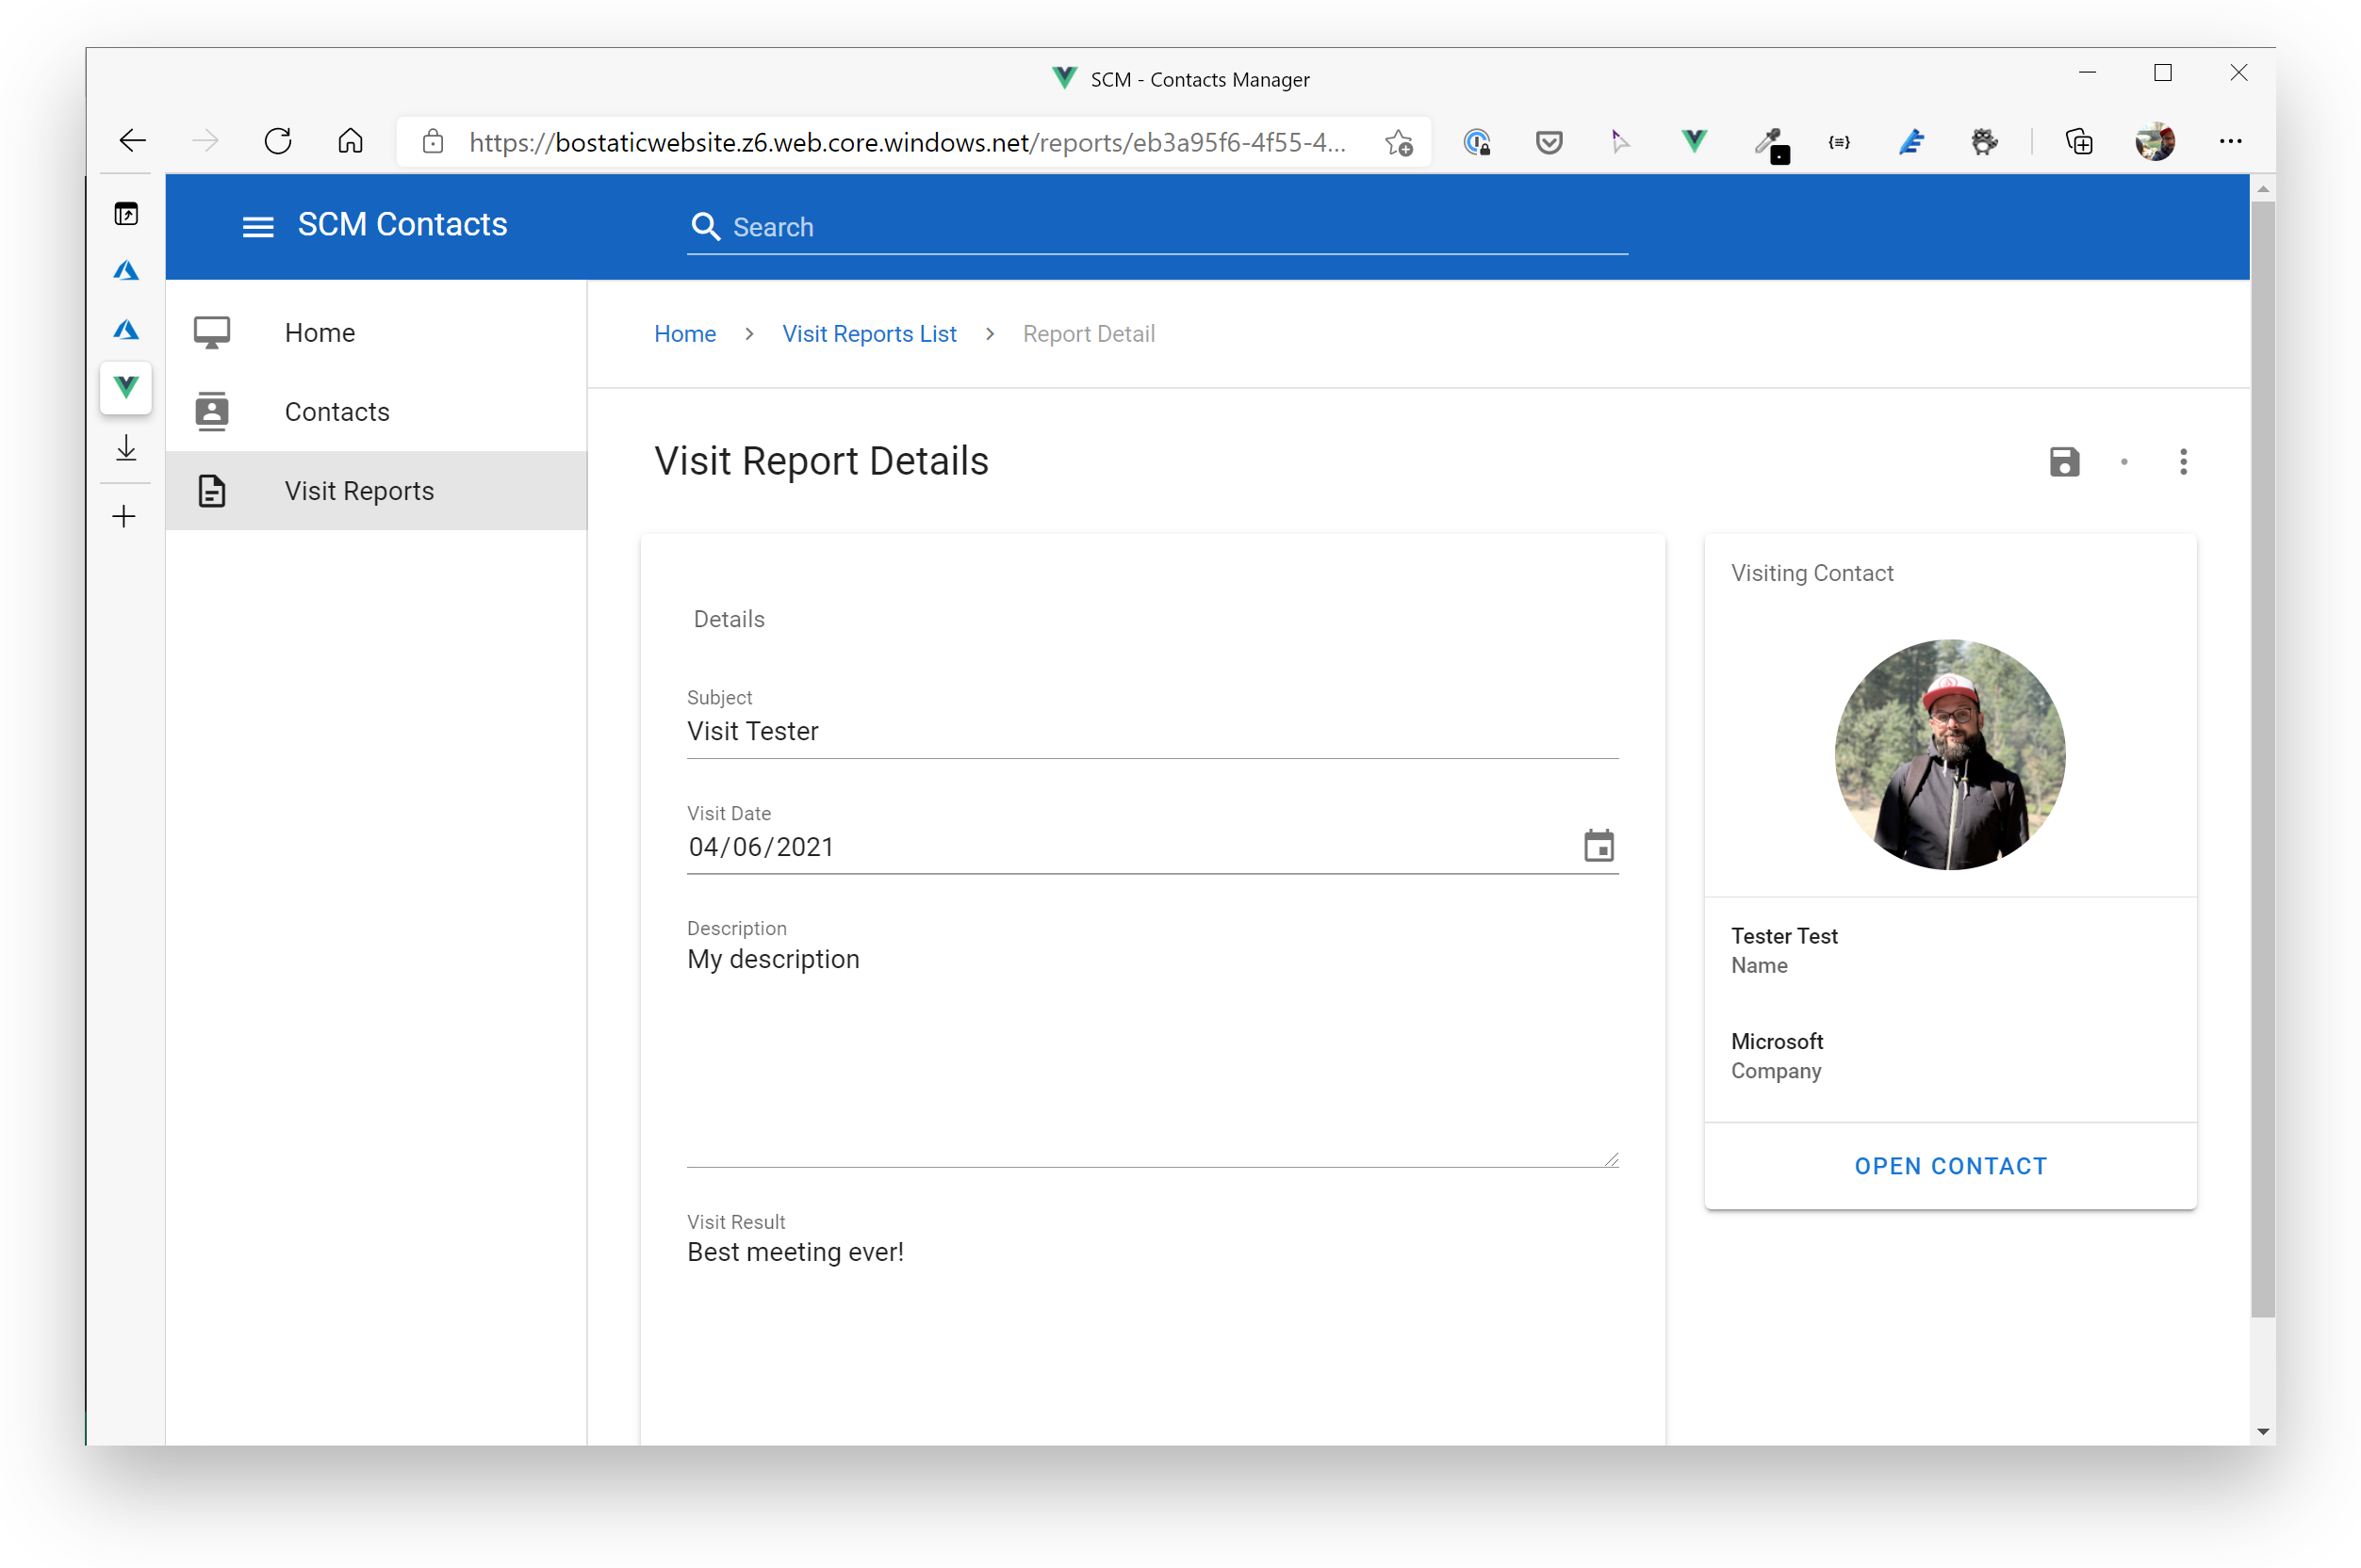Open Visit Reports in the navigation drawer
The width and height of the screenshot is (2361, 1568).
[x=358, y=491]
